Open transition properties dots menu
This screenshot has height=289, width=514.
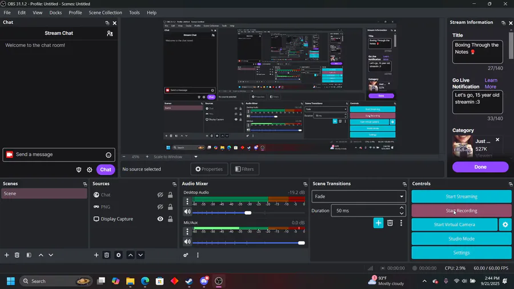[401, 223]
